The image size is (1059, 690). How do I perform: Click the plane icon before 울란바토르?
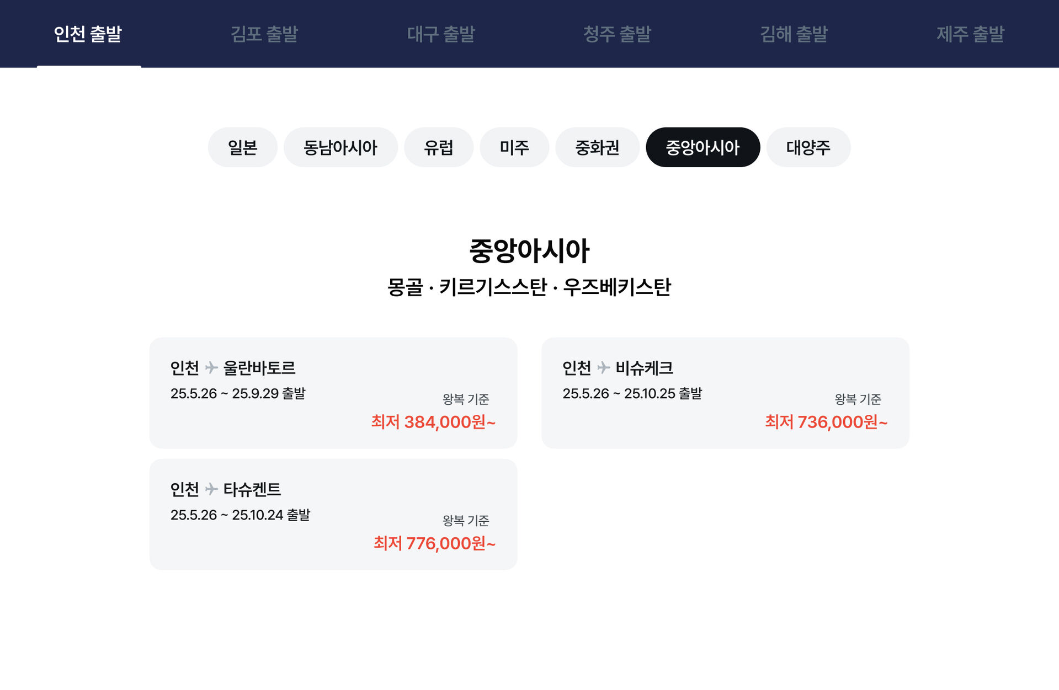coord(211,367)
